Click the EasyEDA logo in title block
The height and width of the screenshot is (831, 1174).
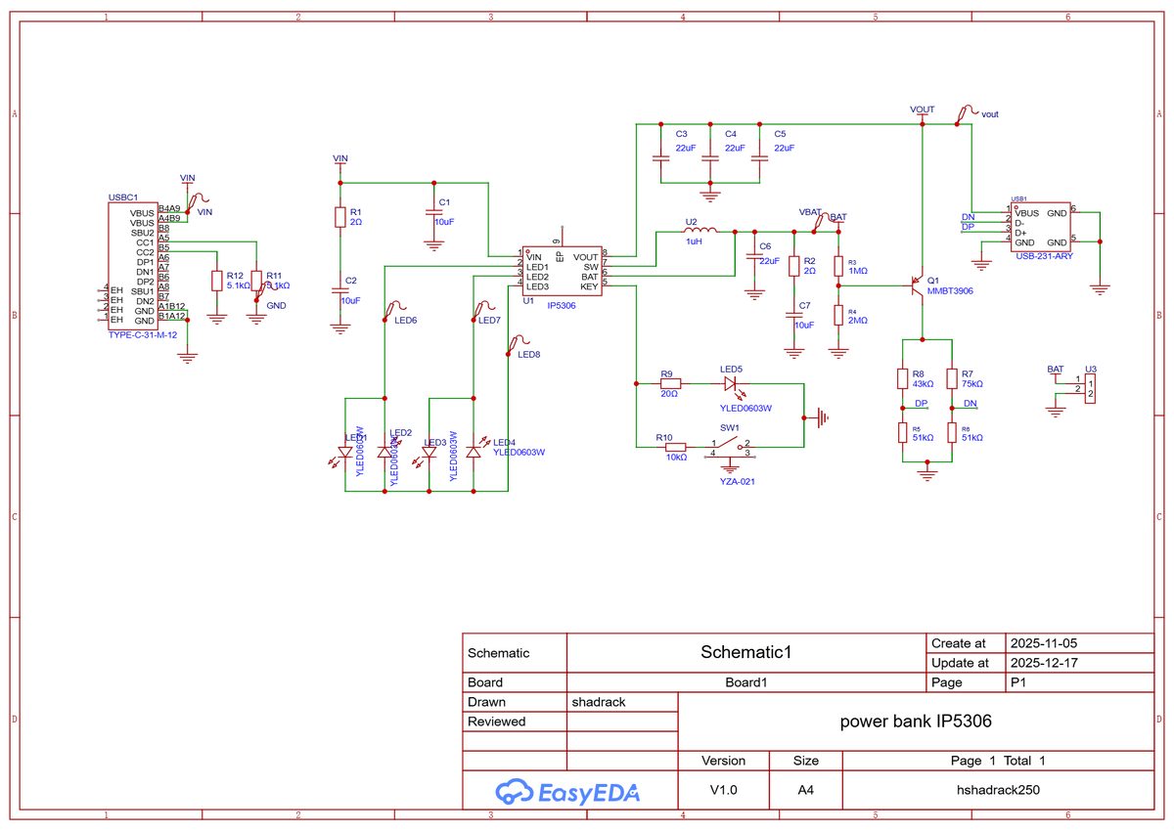coord(568,792)
